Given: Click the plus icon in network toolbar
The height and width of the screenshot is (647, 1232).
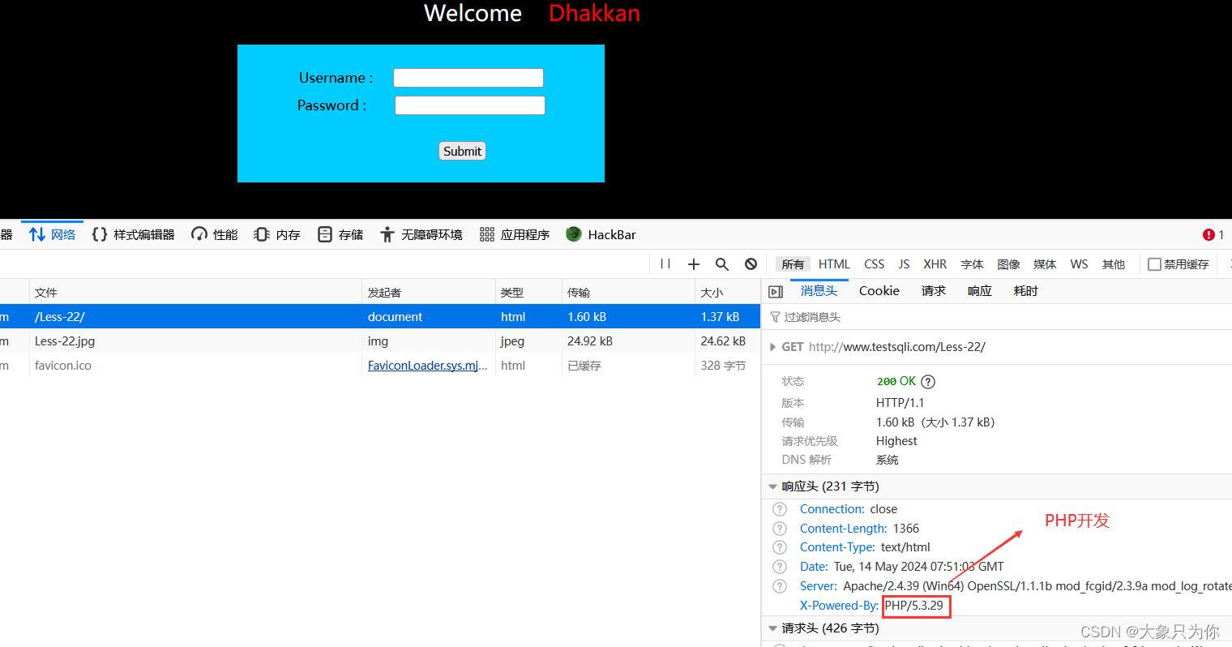Looking at the screenshot, I should (x=694, y=264).
